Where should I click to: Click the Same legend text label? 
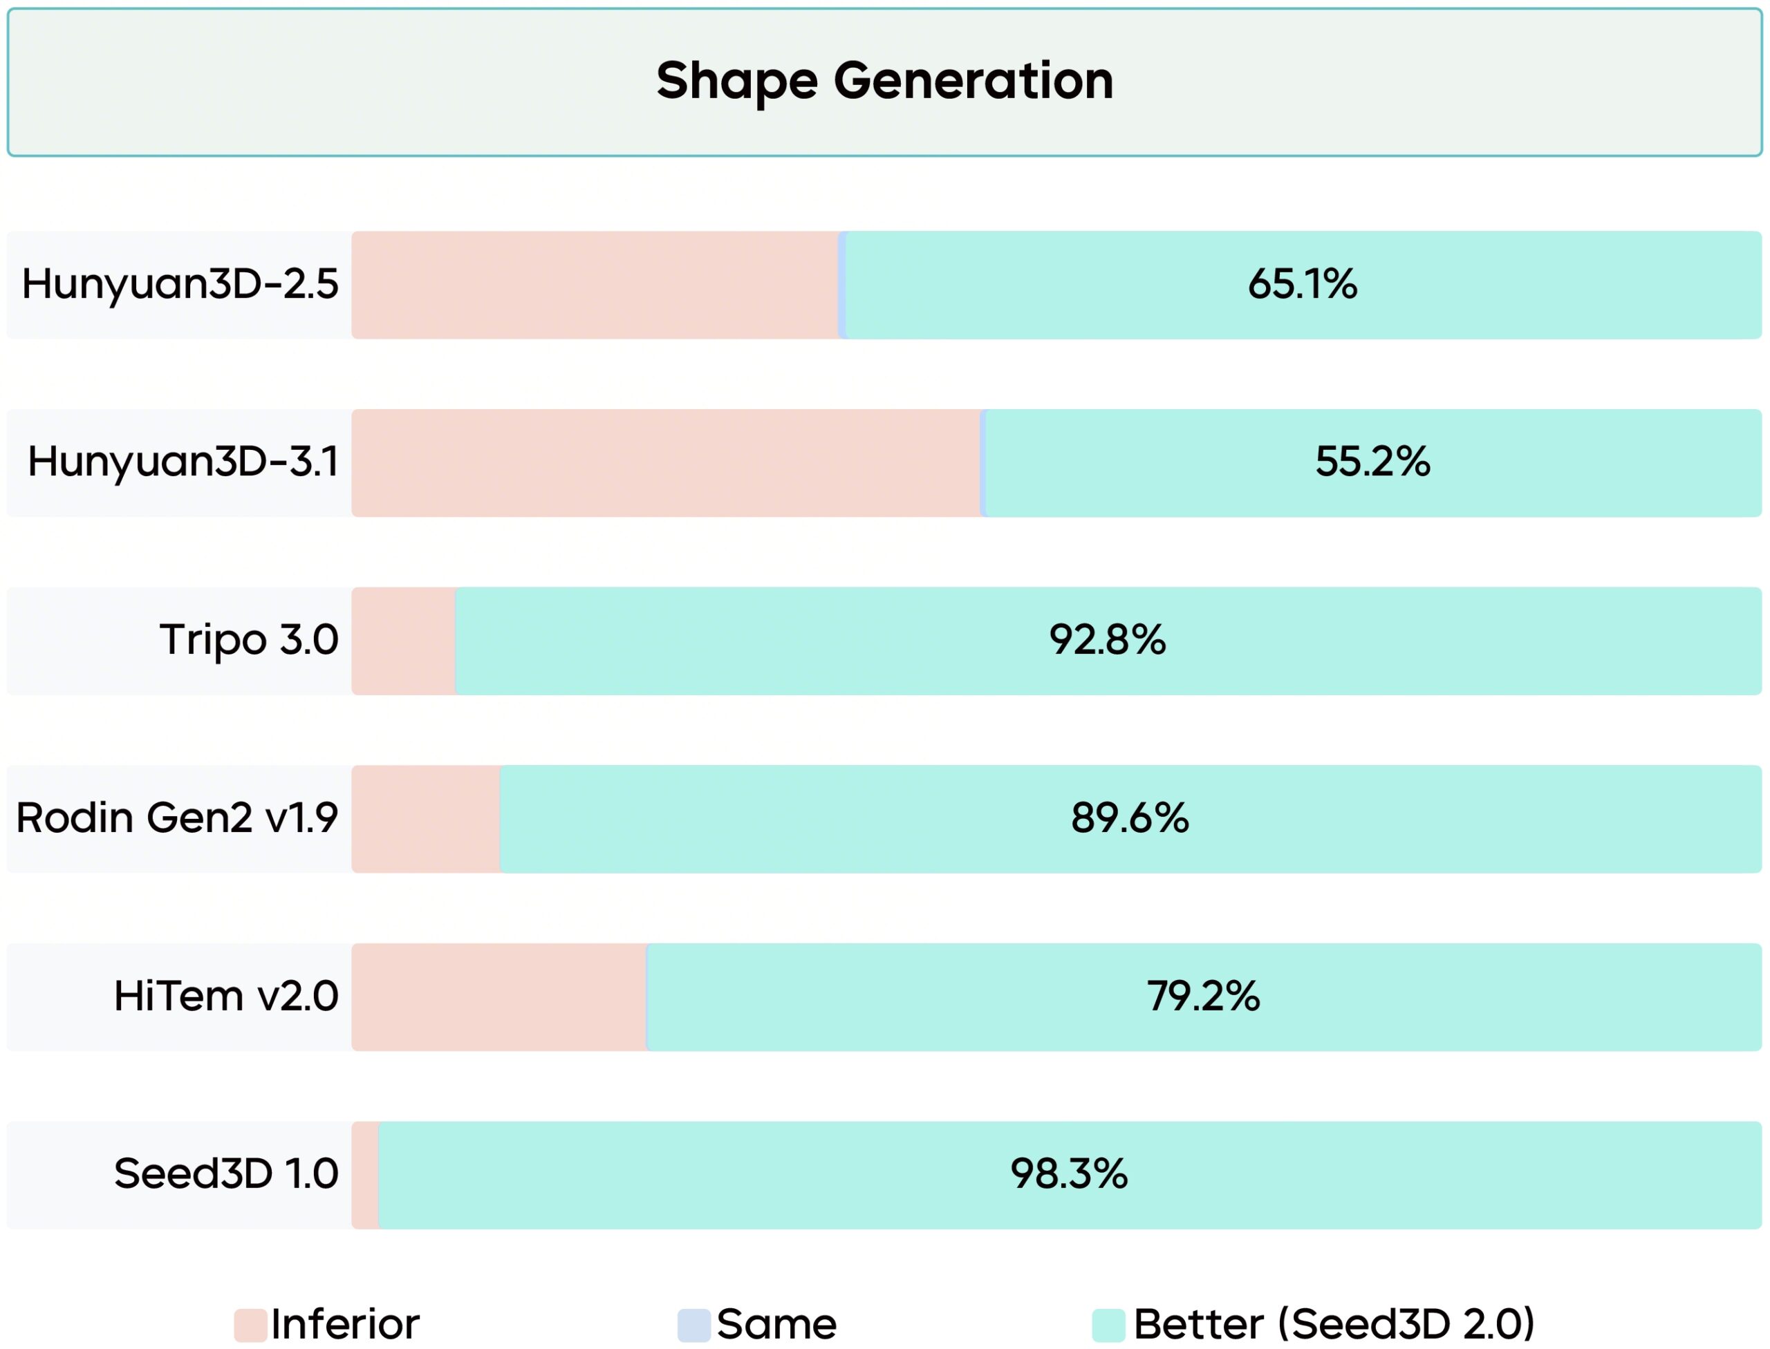776,1325
